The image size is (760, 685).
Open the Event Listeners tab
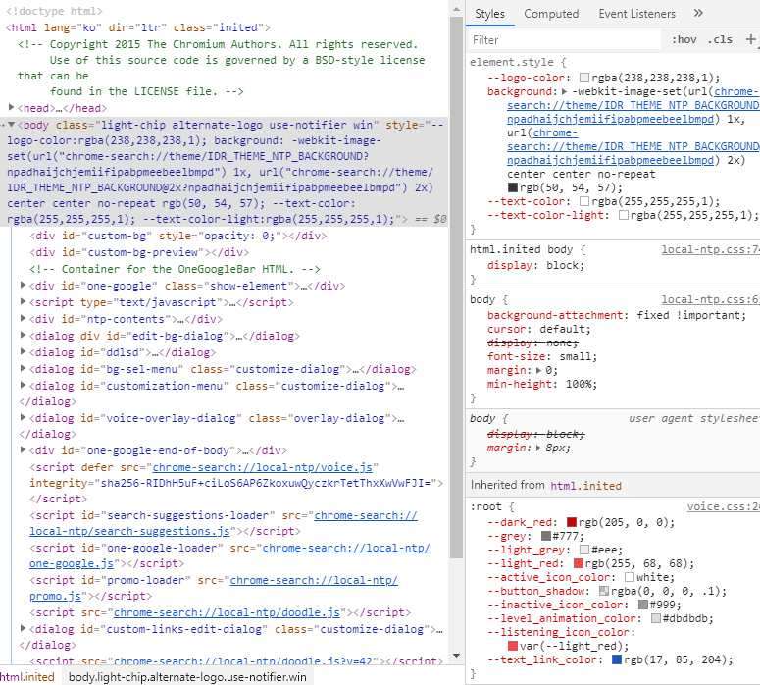tap(636, 14)
